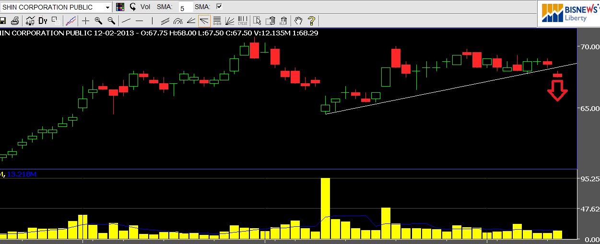Viewport: 600px width, 244px height.
Task: Select the crosshair cursor tool
Action: click(x=85, y=21)
